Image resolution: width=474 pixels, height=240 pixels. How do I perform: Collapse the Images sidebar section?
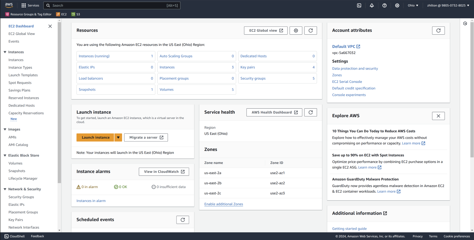[5, 129]
